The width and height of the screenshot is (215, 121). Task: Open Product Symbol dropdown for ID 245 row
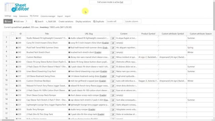tap(158, 37)
